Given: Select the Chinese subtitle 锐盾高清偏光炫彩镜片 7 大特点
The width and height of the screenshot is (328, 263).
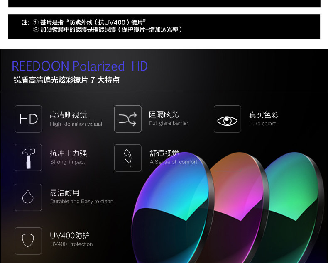Looking at the screenshot, I should coord(66,80).
